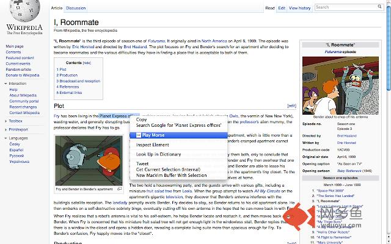This screenshot has height=244, width=391.
Task: Open the View history tab
Action: tap(299, 8)
